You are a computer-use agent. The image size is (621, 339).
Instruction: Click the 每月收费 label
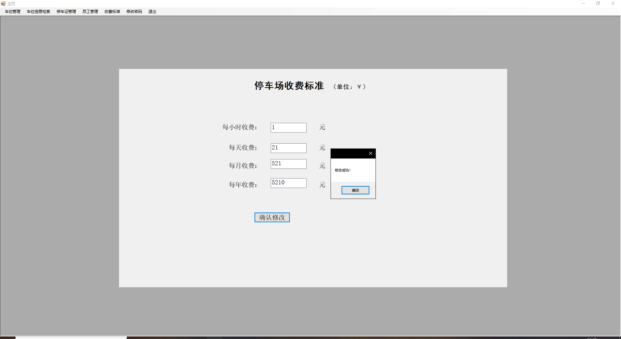243,166
